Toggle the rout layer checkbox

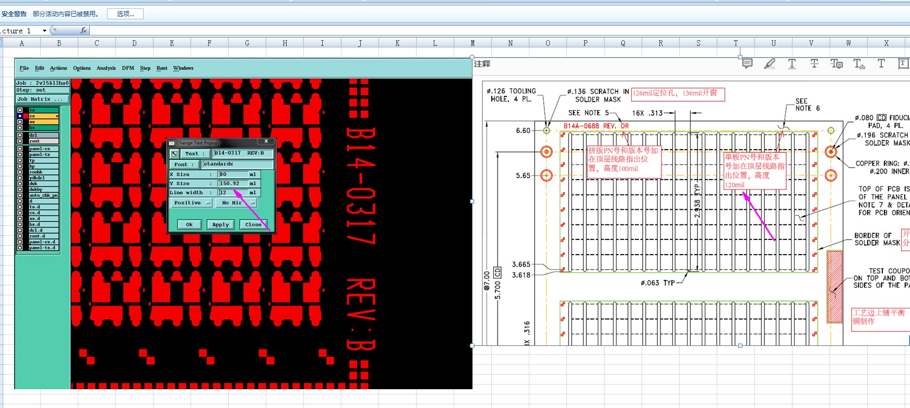pos(20,141)
